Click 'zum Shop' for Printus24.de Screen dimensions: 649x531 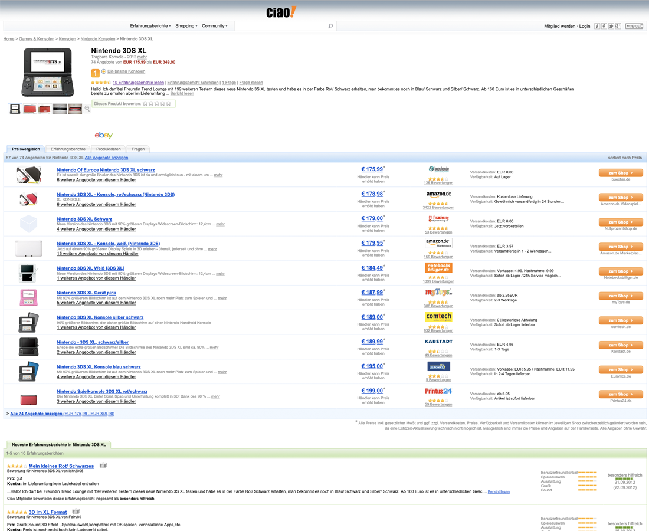click(x=621, y=395)
